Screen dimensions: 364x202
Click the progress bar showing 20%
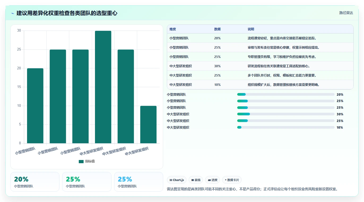coord(286,94)
